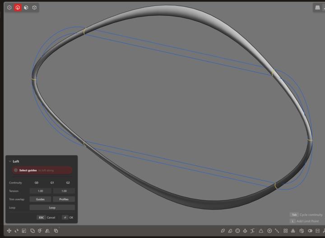Viewport: 325px width, 238px height.
Task: Switch to face selection mode
Action: pyautogui.click(x=26, y=8)
